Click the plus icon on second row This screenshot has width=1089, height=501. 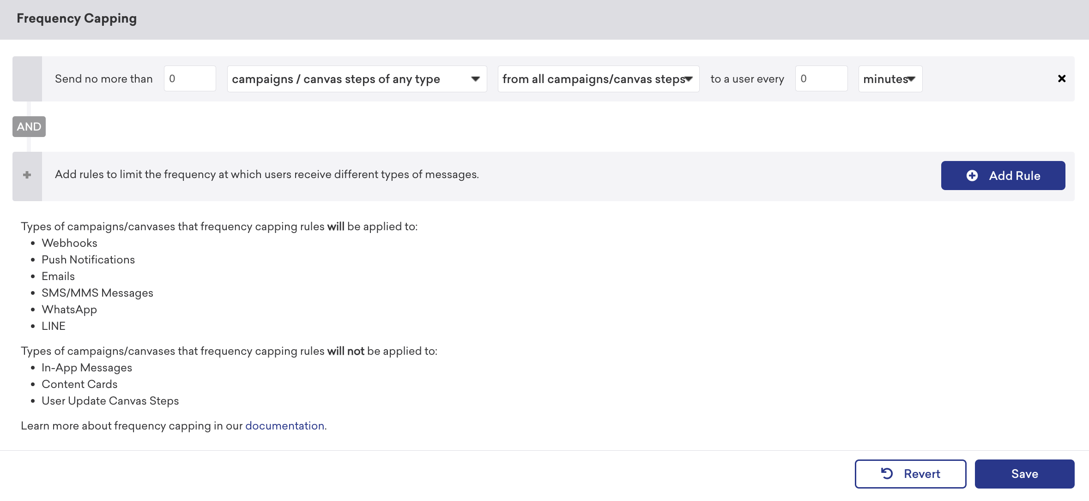27,175
